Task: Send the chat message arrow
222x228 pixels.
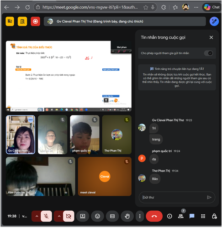Action: click(x=209, y=197)
